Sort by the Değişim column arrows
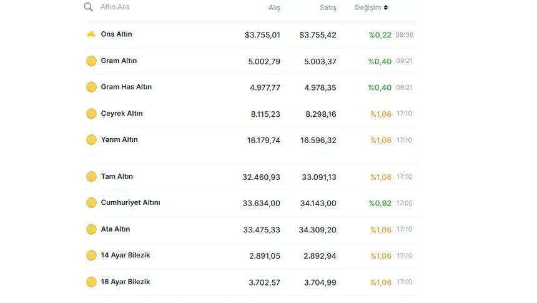The height and width of the screenshot is (303, 537). (x=386, y=7)
